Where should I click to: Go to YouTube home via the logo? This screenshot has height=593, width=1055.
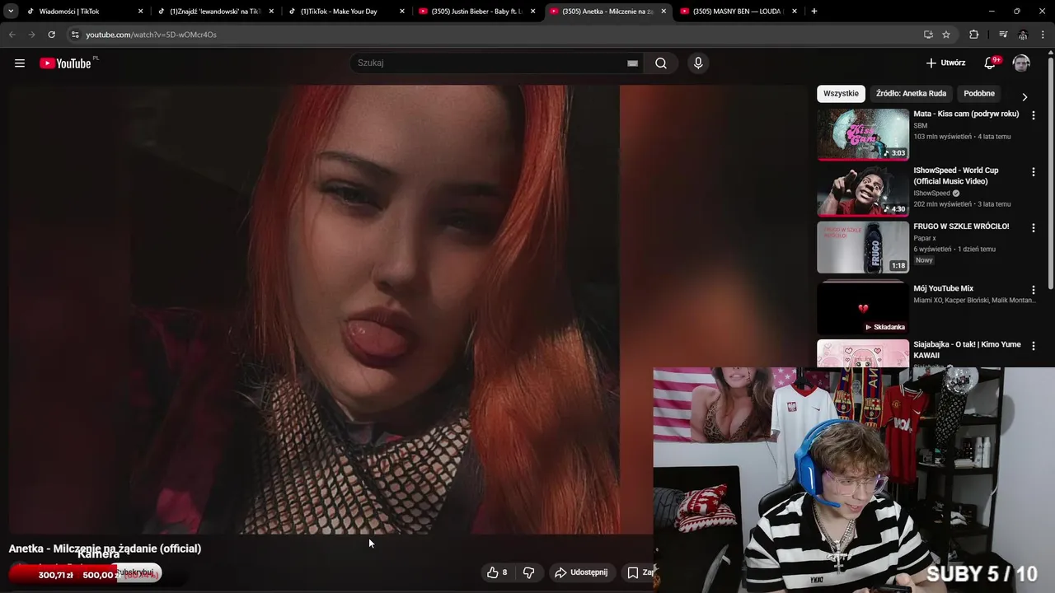click(66, 63)
